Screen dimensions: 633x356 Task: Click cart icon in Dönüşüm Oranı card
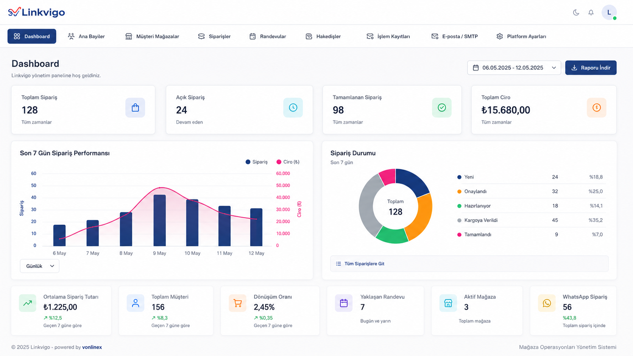[238, 303]
